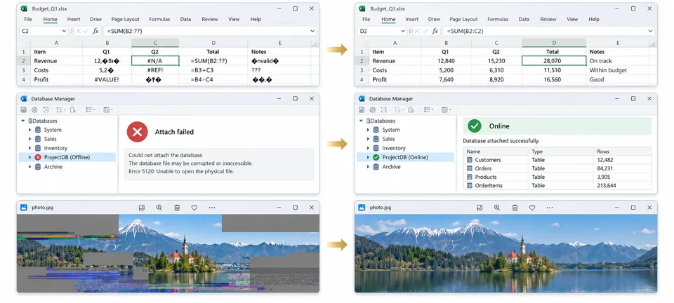Click the bulleted list view toolbar button in the Online window
The height and width of the screenshot is (303, 674).
(x=428, y=110)
